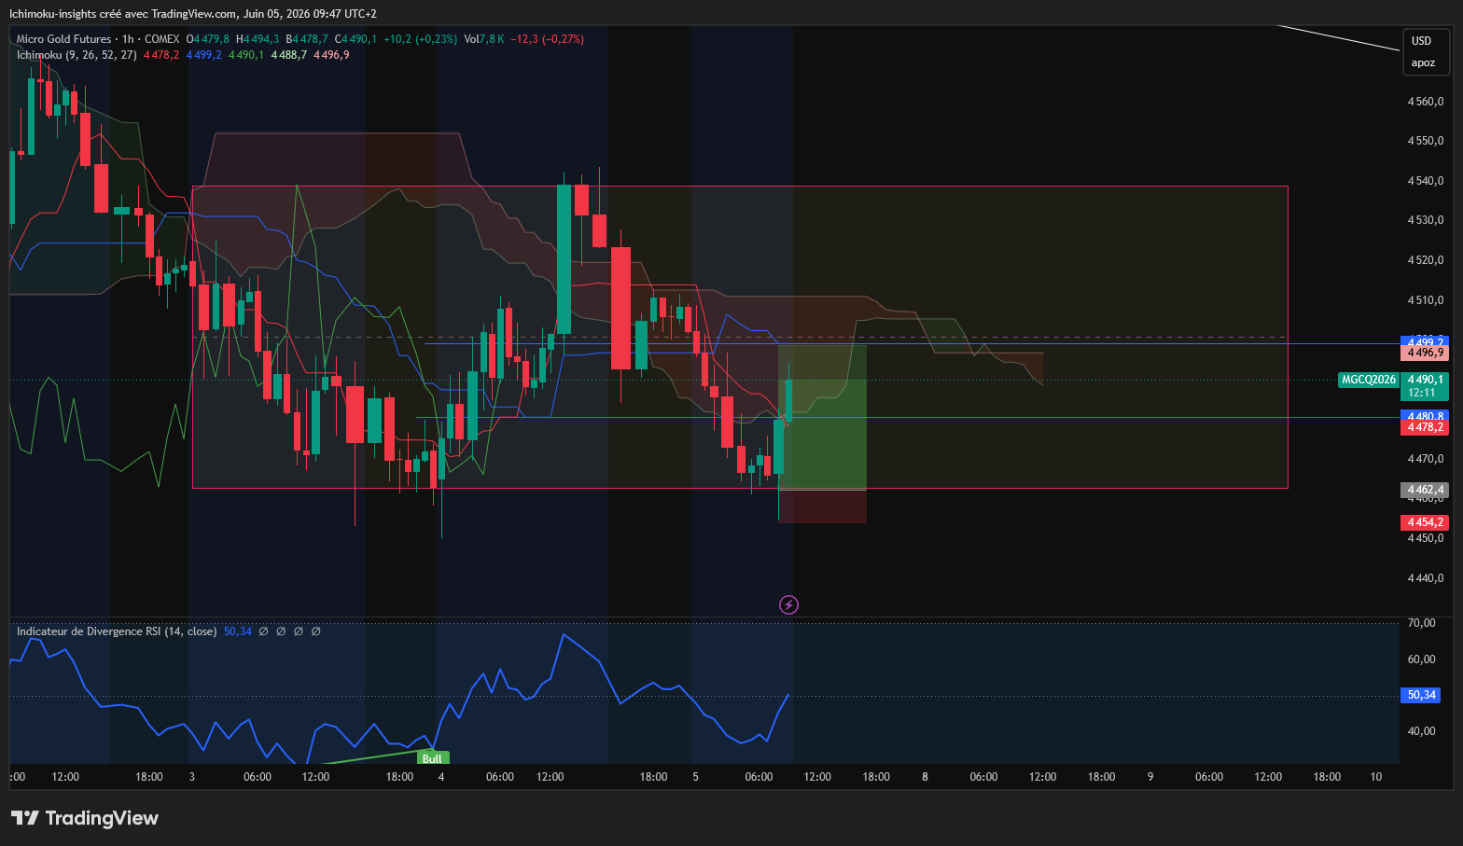Image resolution: width=1463 pixels, height=846 pixels.
Task: Click the price axis label 4 540,0
Action: 1426,181
